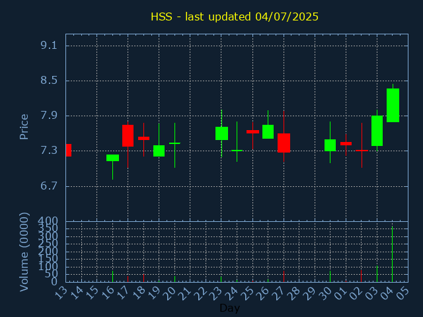Select the red candlestick body for day 27
Screen dimensions: 423x317
tap(284, 143)
